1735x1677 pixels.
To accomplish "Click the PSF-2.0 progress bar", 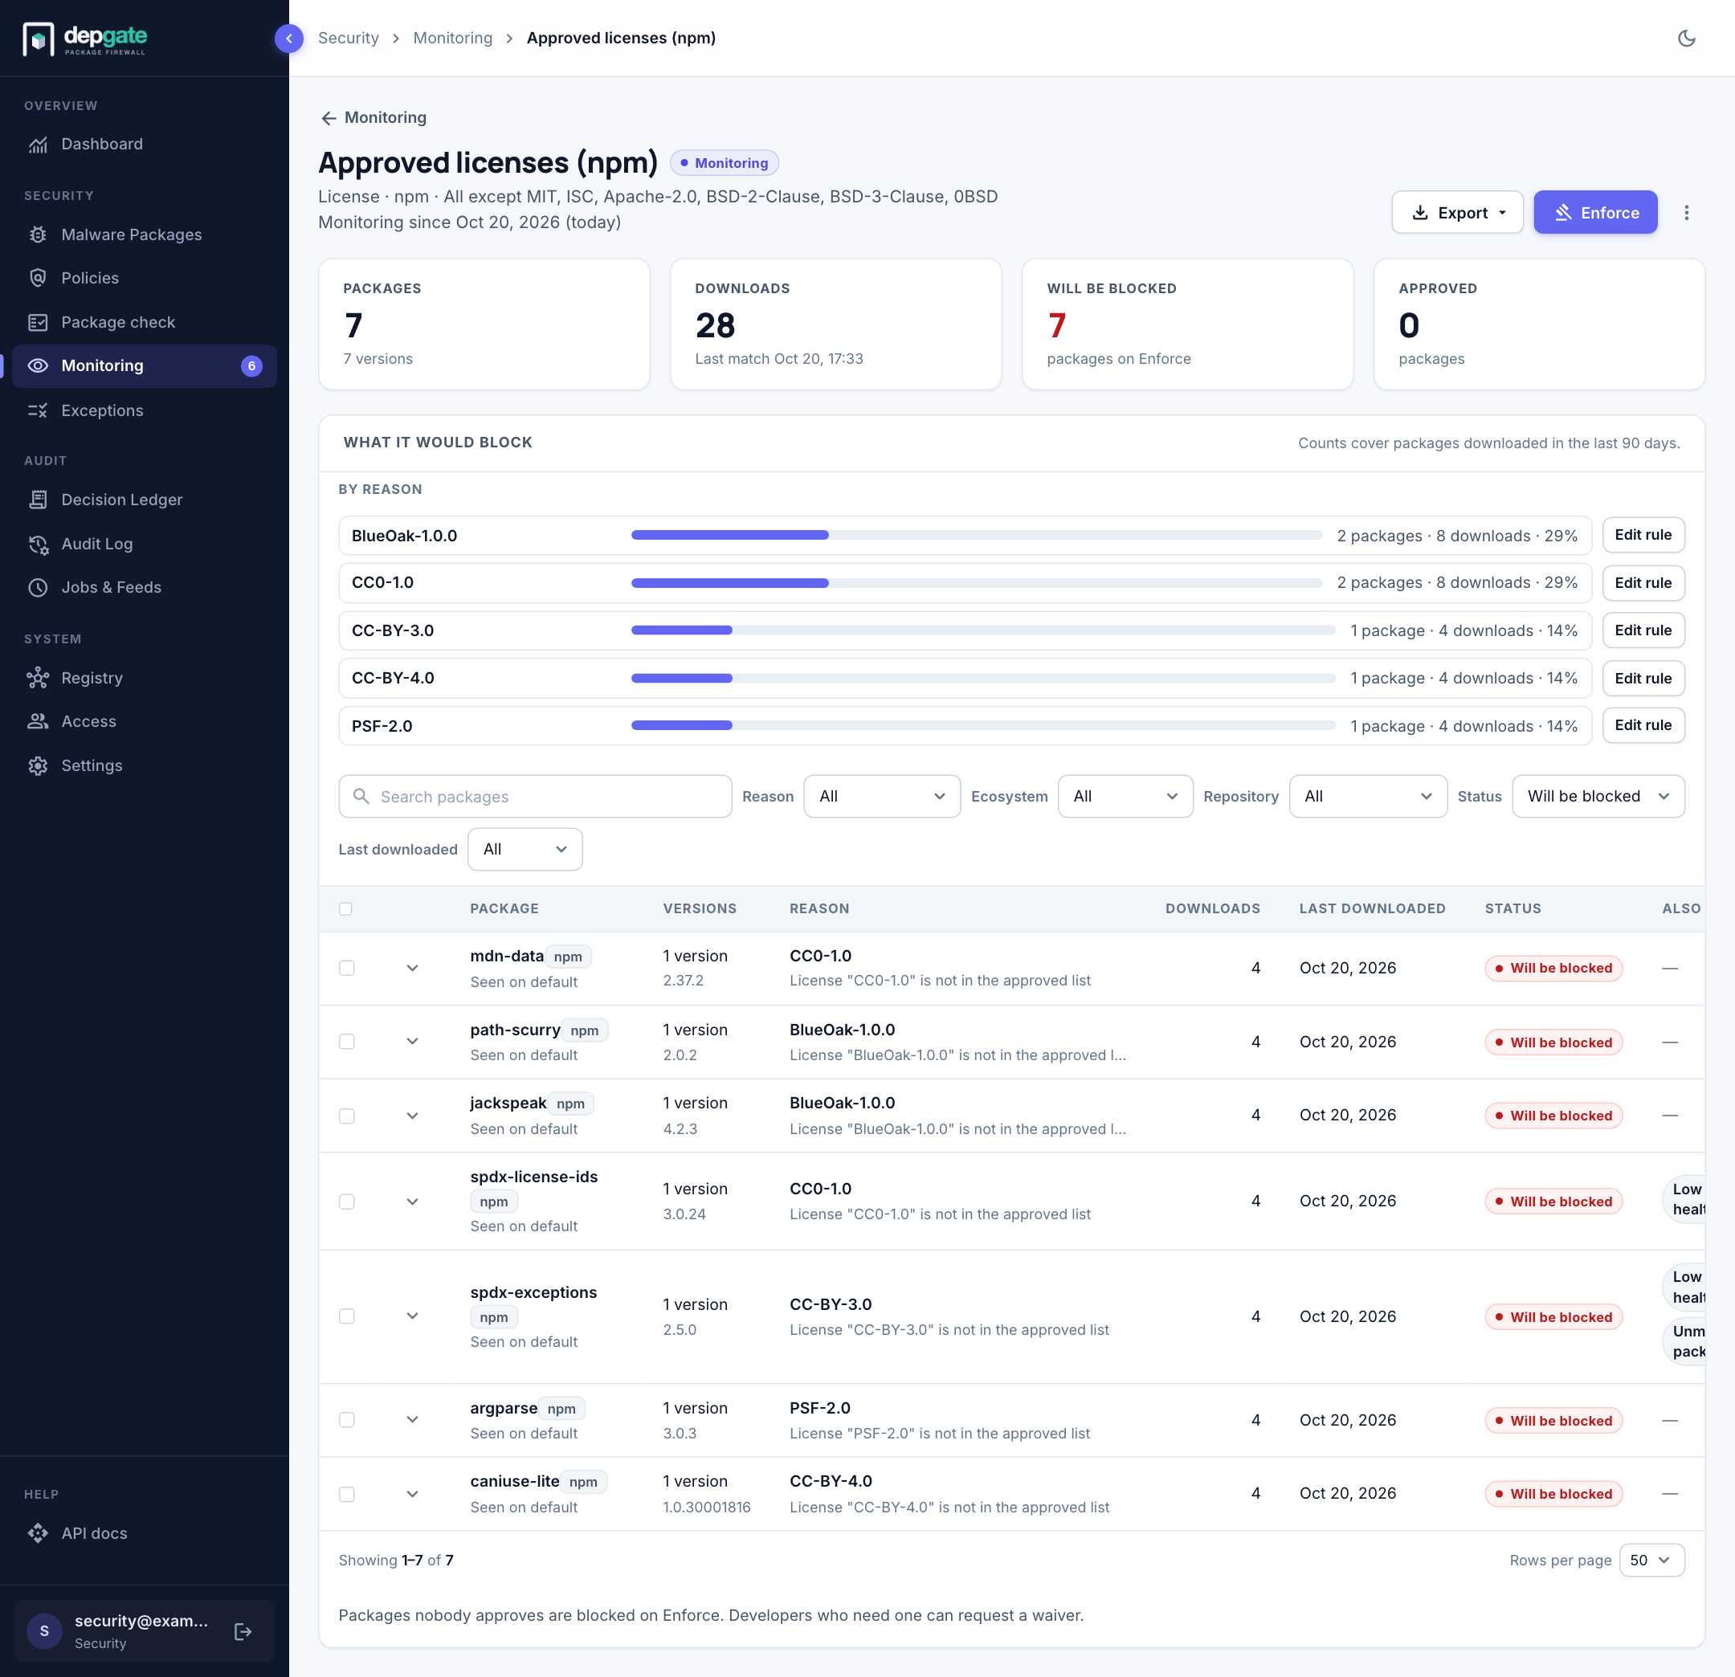I will 982,726.
